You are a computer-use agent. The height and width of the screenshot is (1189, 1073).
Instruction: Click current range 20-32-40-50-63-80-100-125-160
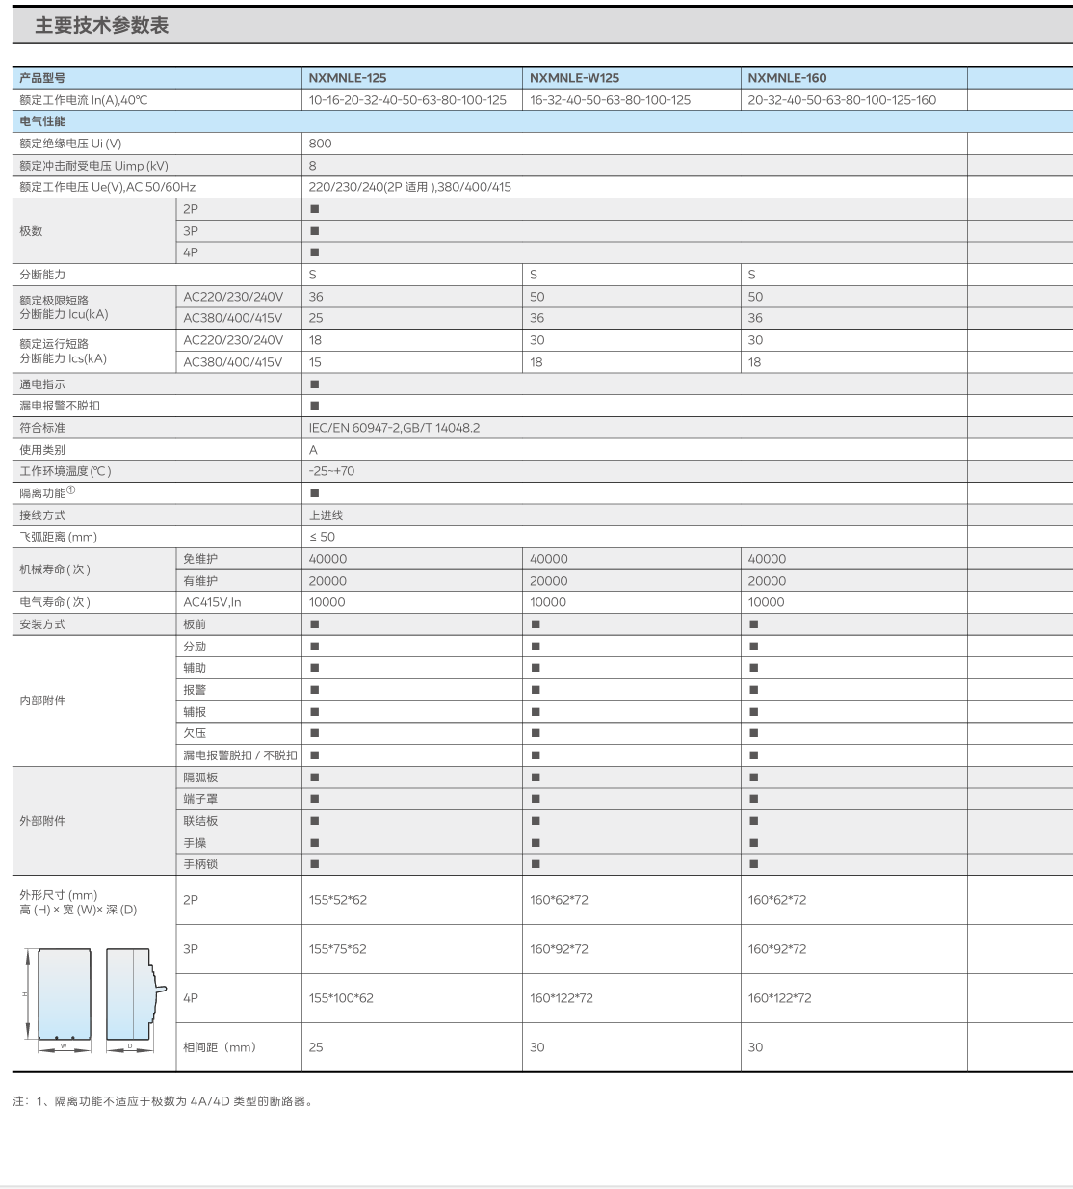(842, 100)
